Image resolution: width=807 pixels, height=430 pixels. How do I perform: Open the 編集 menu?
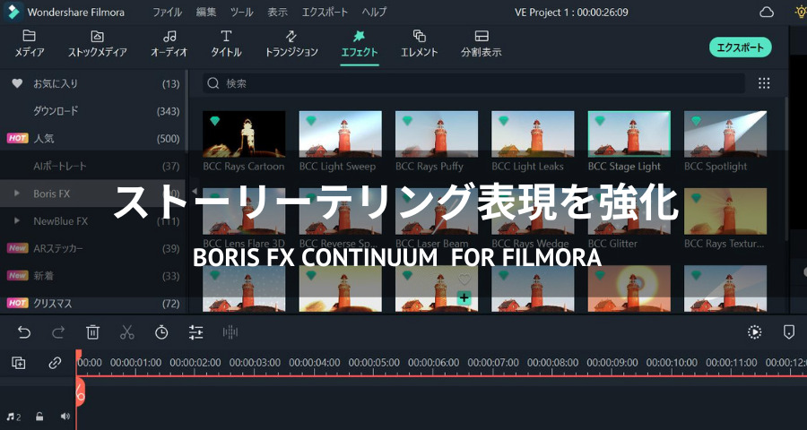206,13
